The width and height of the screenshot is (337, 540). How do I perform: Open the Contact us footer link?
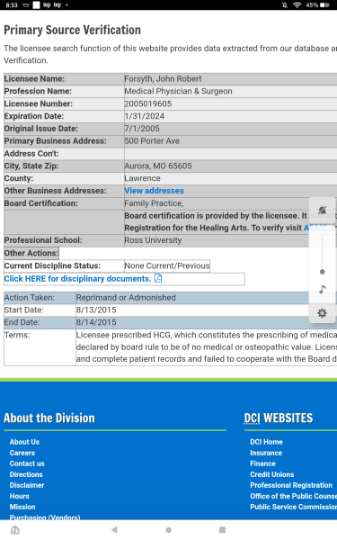[27, 463]
